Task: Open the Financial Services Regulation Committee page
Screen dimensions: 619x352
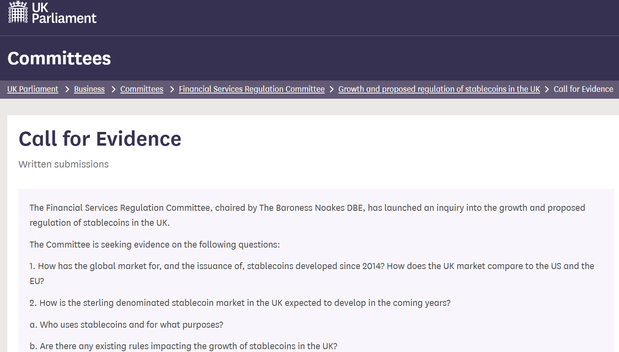Action: pyautogui.click(x=251, y=89)
